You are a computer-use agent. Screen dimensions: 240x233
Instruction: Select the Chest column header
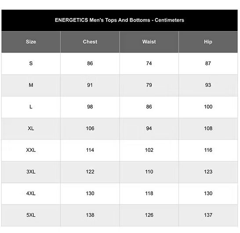click(90, 42)
